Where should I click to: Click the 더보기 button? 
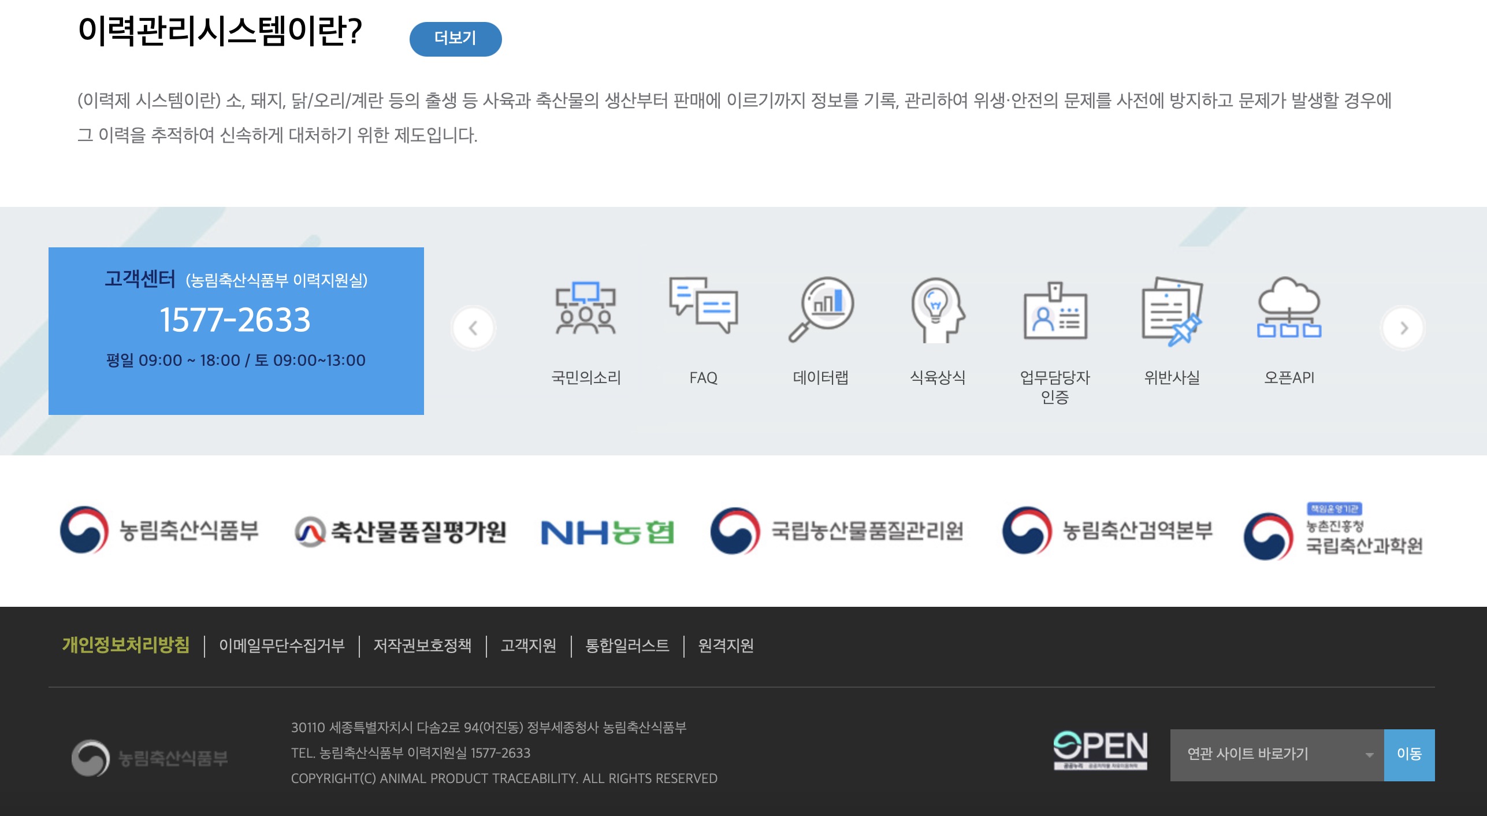click(455, 39)
